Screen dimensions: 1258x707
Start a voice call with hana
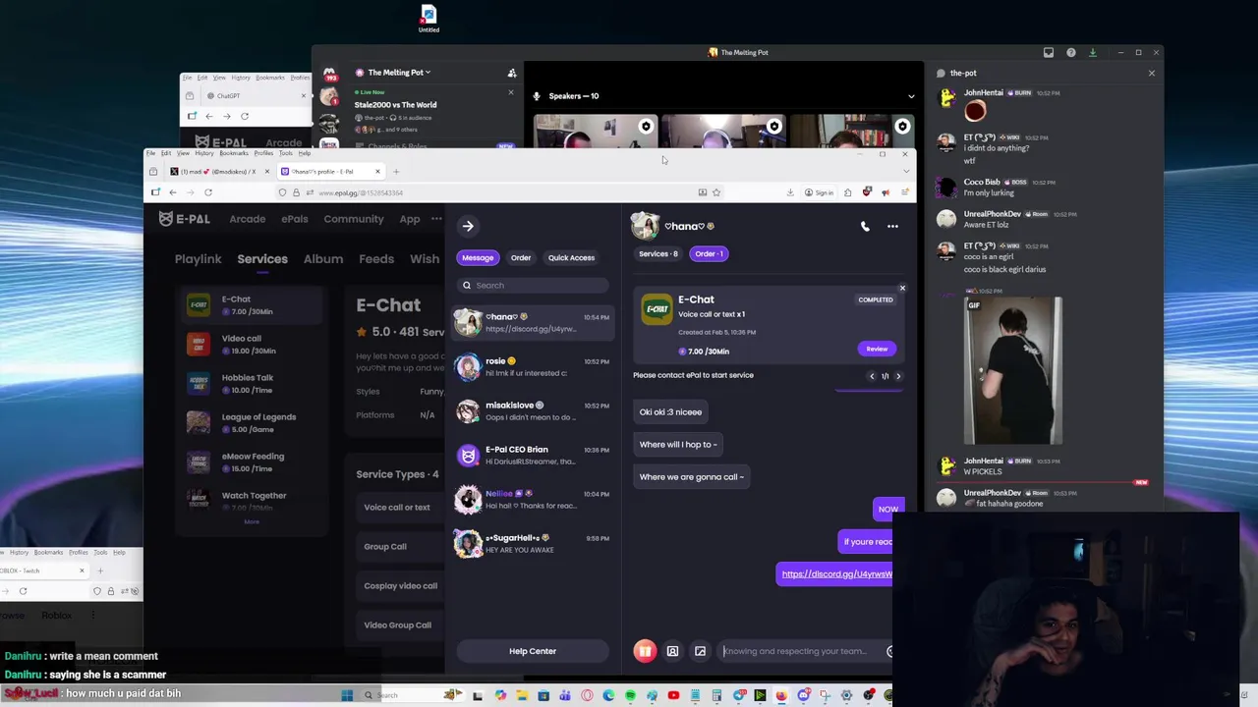coord(865,227)
